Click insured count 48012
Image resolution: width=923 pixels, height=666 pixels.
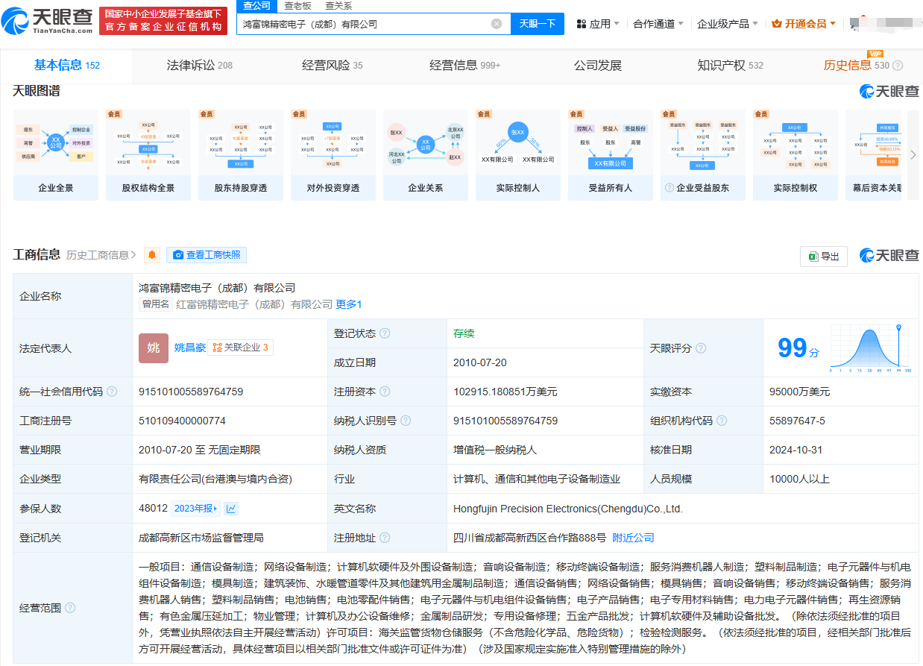(153, 509)
